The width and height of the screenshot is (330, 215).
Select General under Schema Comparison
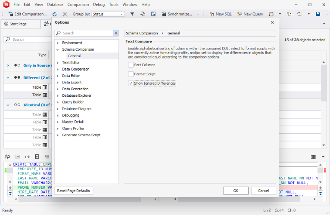tap(74, 56)
